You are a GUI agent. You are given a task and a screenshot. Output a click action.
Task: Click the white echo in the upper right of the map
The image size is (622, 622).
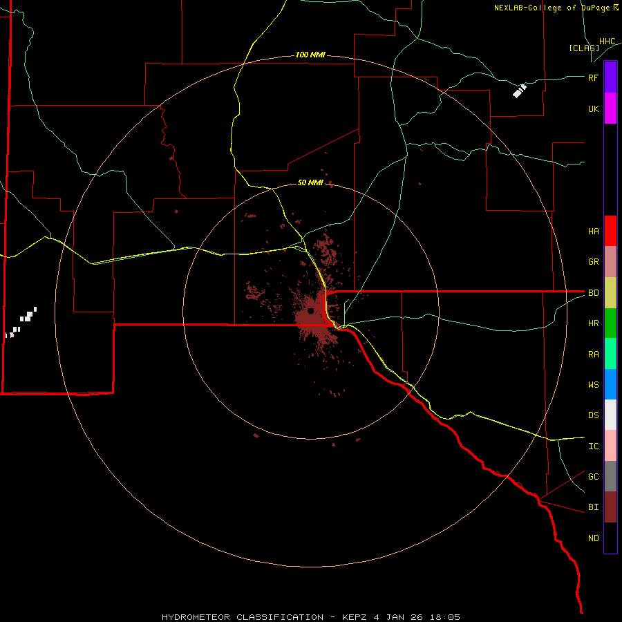(519, 91)
